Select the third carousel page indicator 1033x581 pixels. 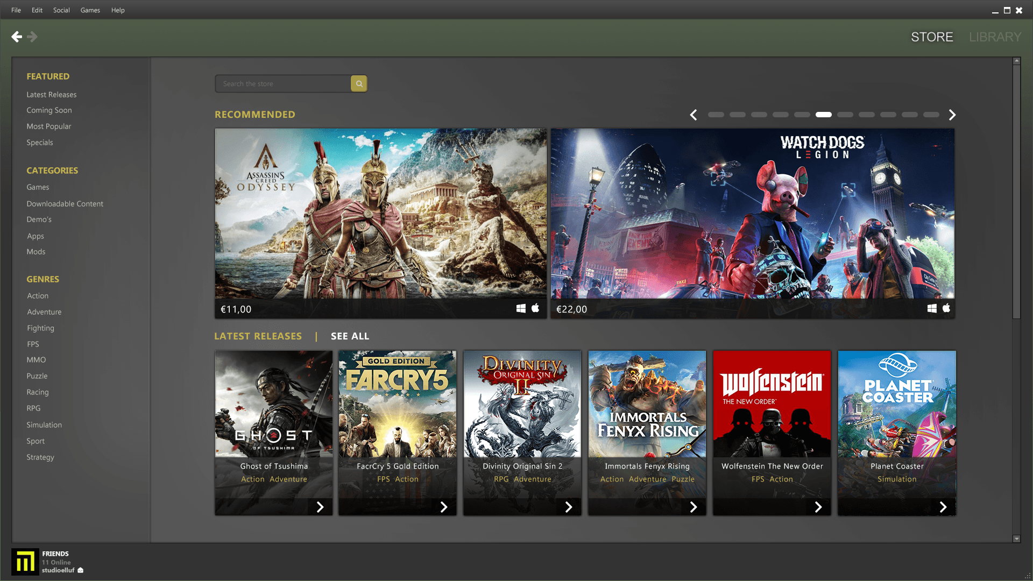point(759,115)
